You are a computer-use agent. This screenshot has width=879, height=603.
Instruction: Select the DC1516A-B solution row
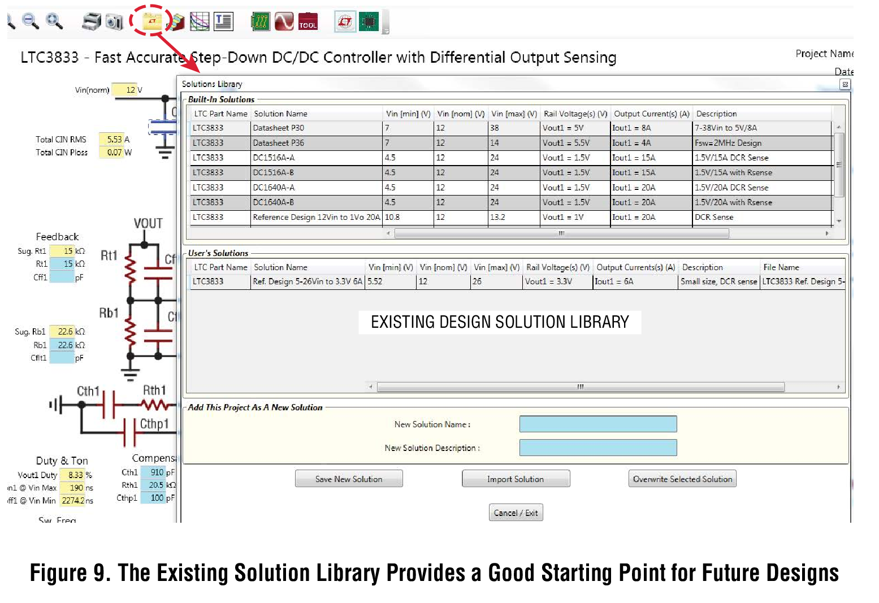point(511,172)
